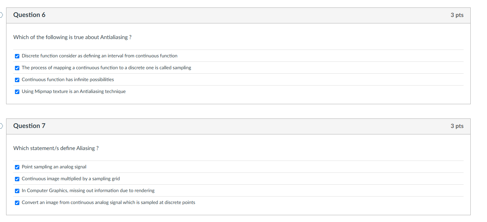Click answer text 'Discrete function consider as defining an interval'
This screenshot has width=487, height=222.
click(99, 56)
